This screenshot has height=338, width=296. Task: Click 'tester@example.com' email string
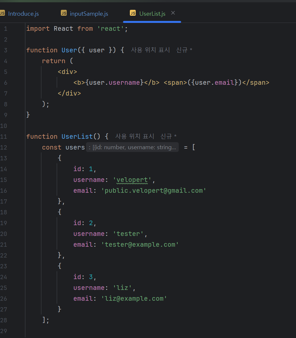(140, 244)
